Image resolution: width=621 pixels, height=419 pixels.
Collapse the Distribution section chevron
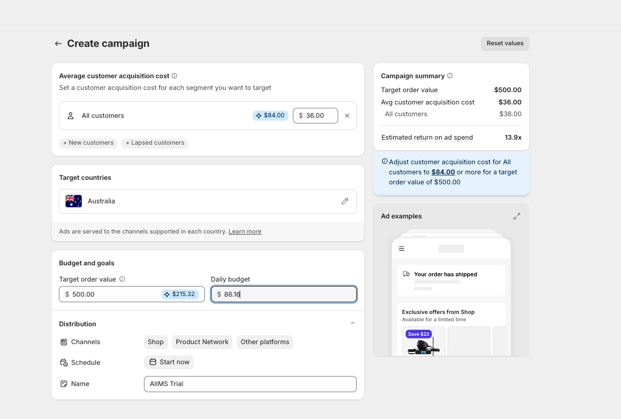[353, 323]
